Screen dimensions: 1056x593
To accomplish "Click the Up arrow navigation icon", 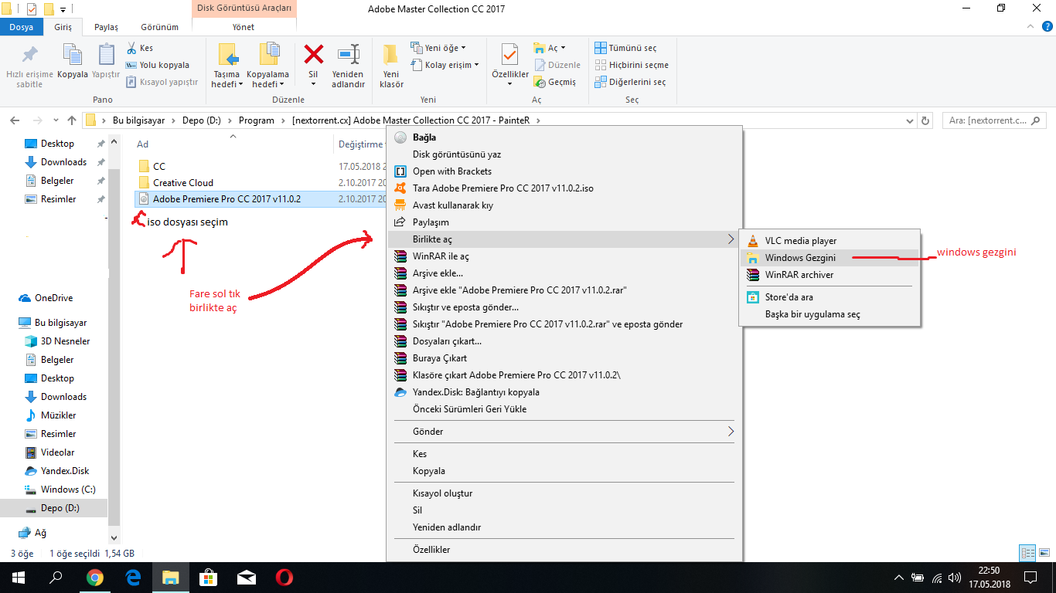I will tap(72, 120).
